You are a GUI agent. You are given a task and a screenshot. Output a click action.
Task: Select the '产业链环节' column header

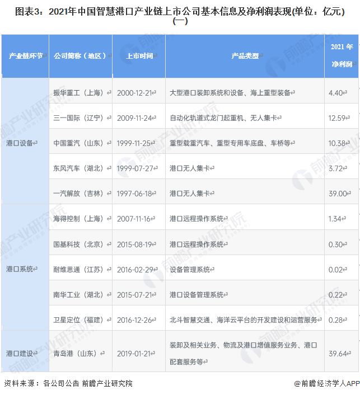(25, 56)
